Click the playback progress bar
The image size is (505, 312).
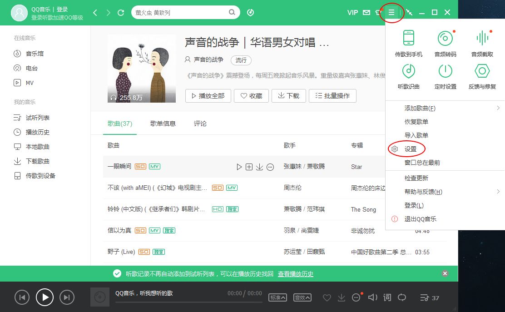(189, 302)
